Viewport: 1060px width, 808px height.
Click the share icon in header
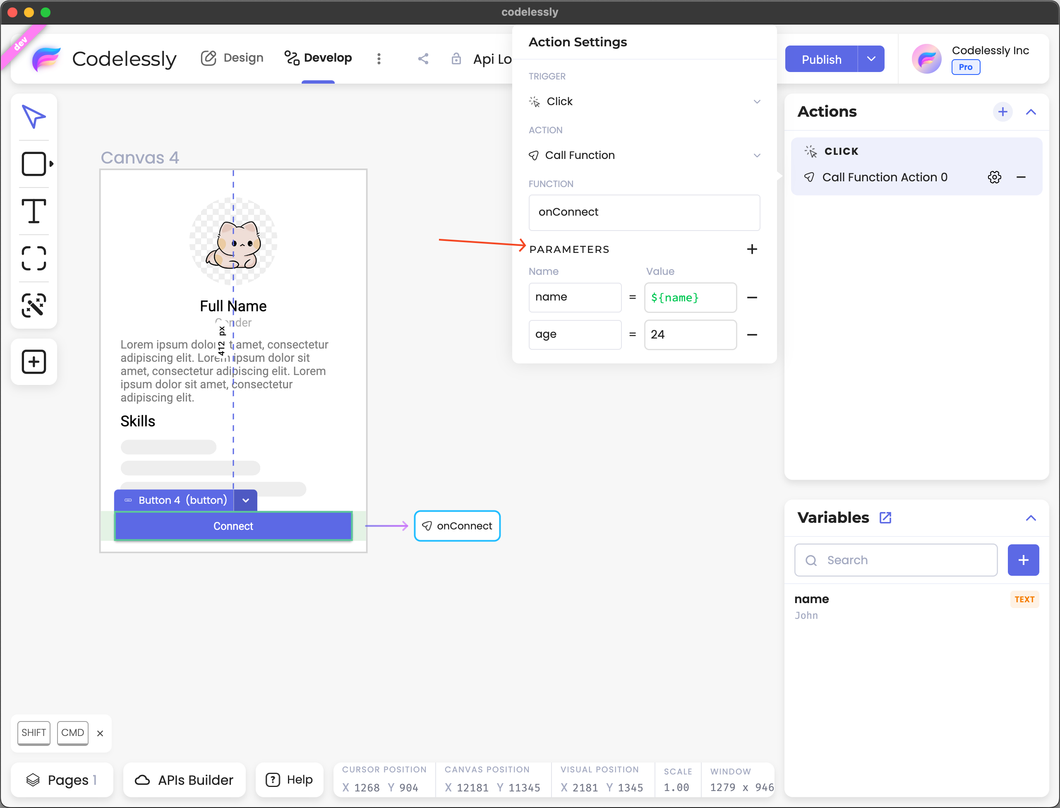click(423, 59)
